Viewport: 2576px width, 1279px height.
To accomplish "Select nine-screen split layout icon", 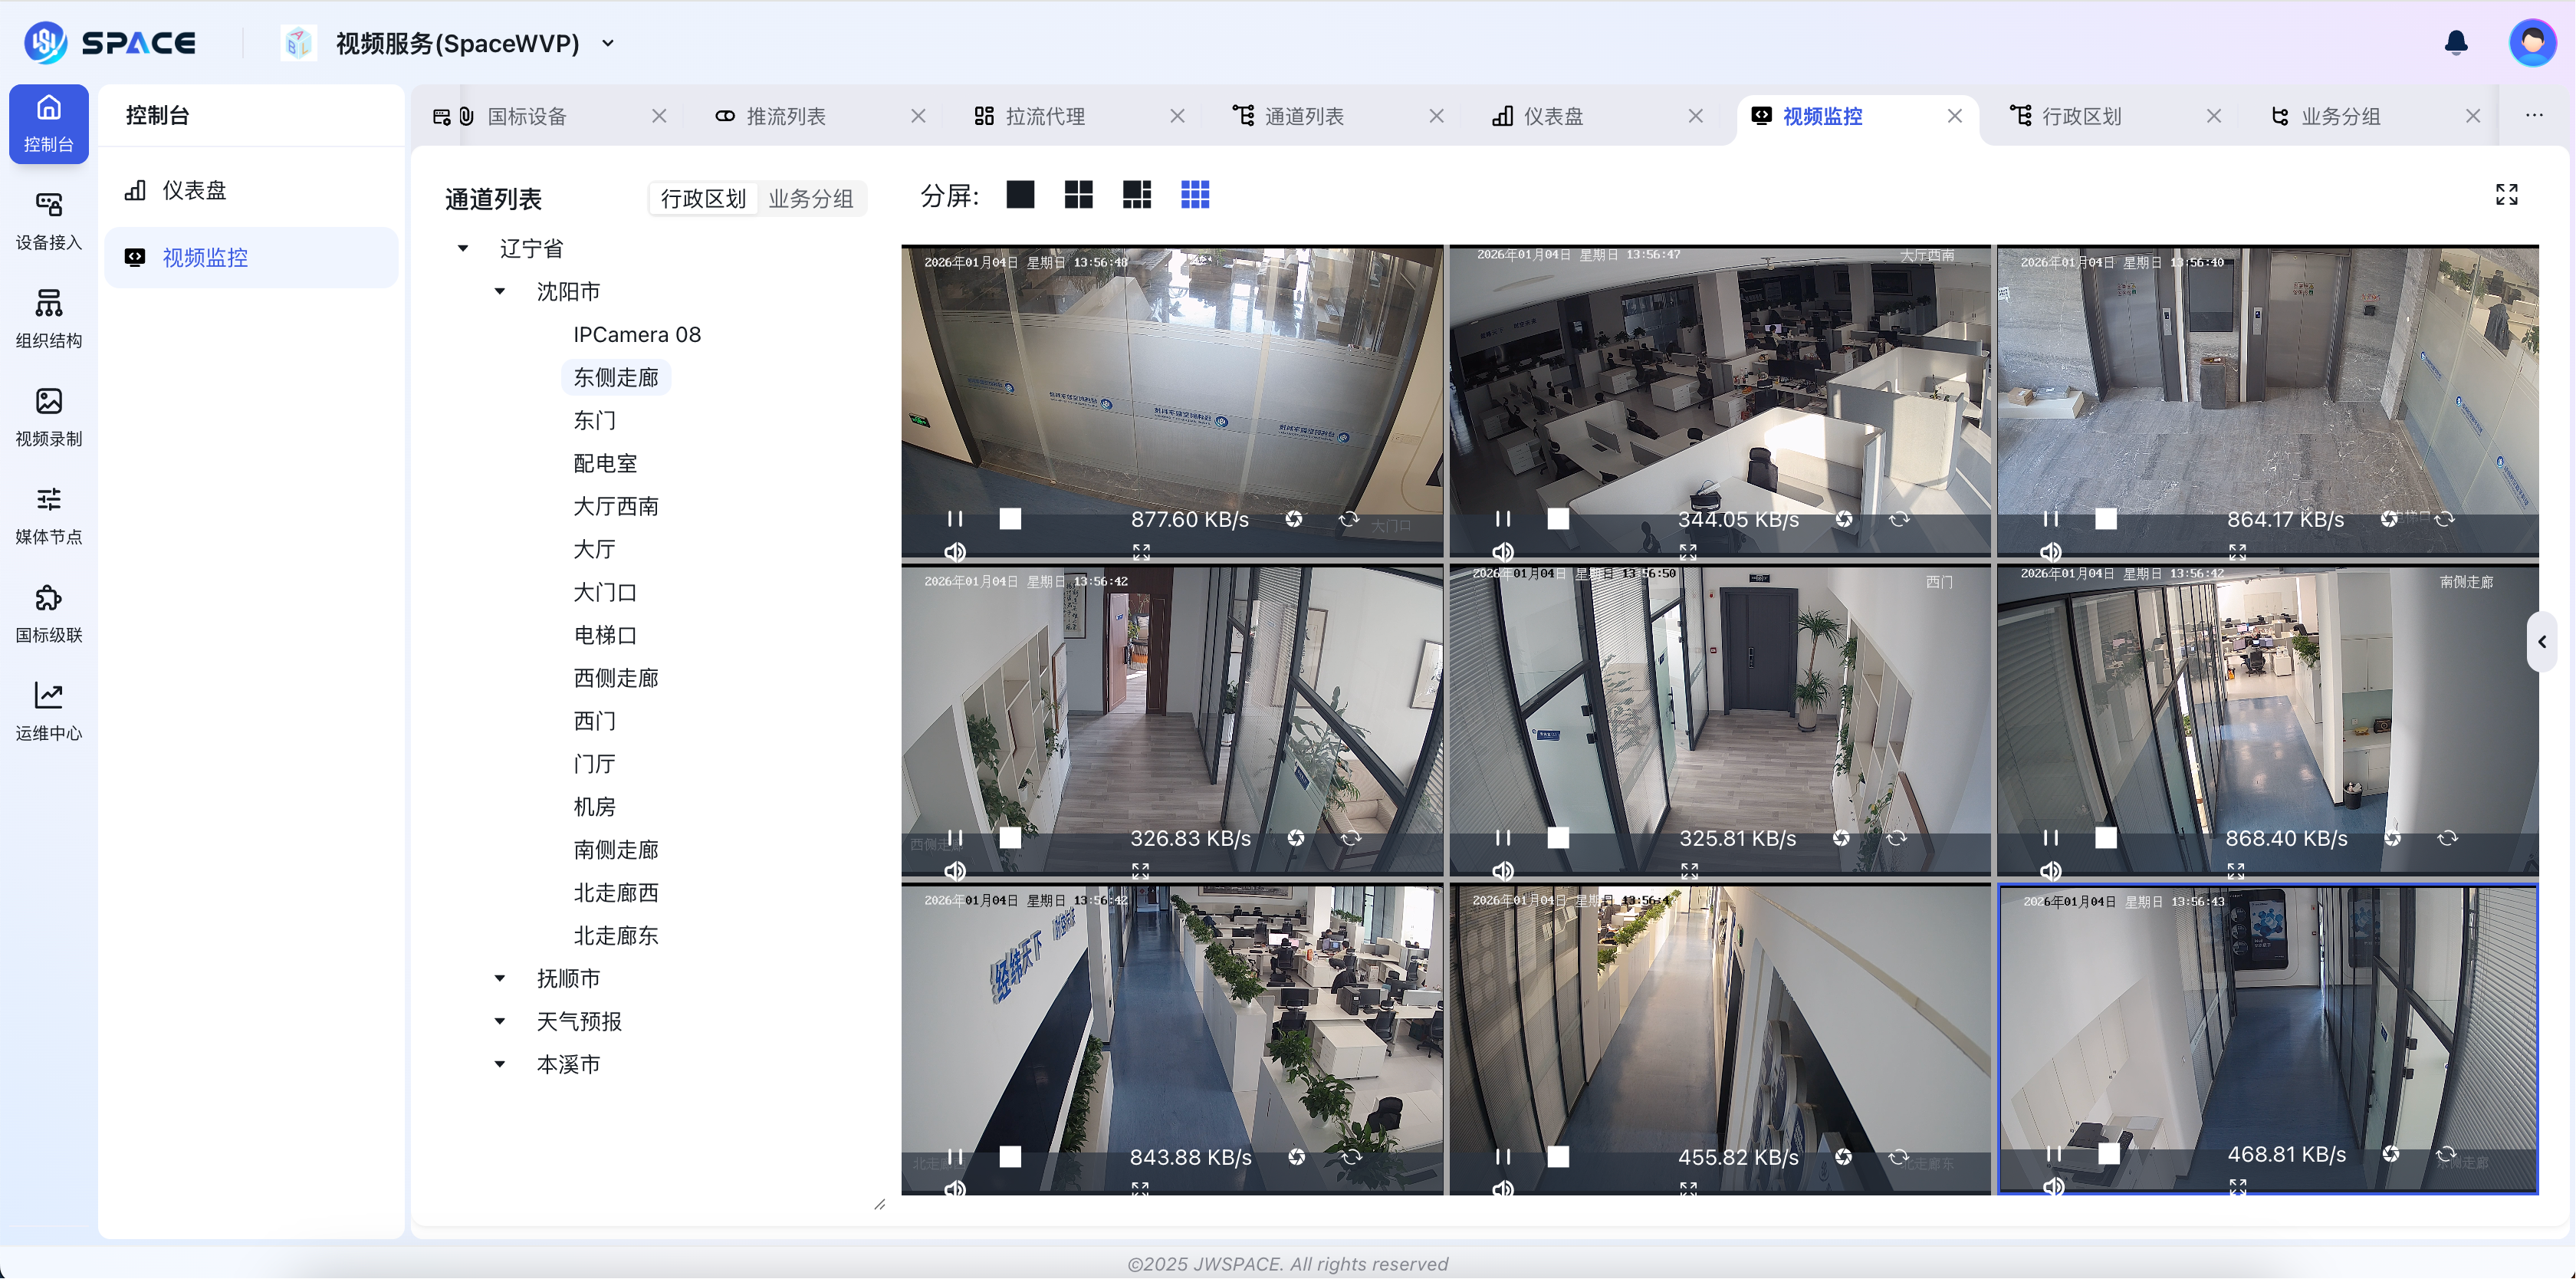I will click(1194, 194).
